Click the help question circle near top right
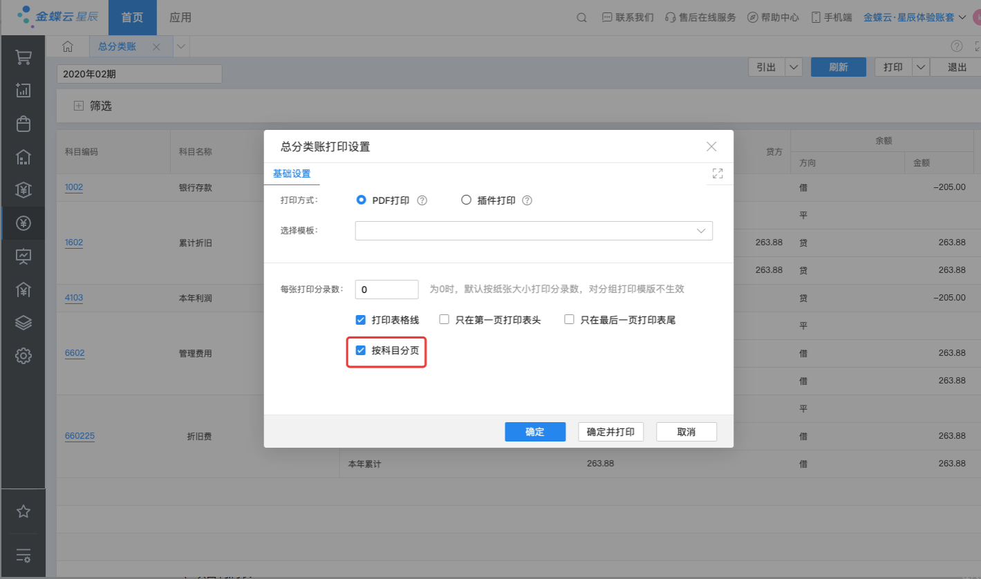Screen dimensions: 981x579 pyautogui.click(x=957, y=46)
